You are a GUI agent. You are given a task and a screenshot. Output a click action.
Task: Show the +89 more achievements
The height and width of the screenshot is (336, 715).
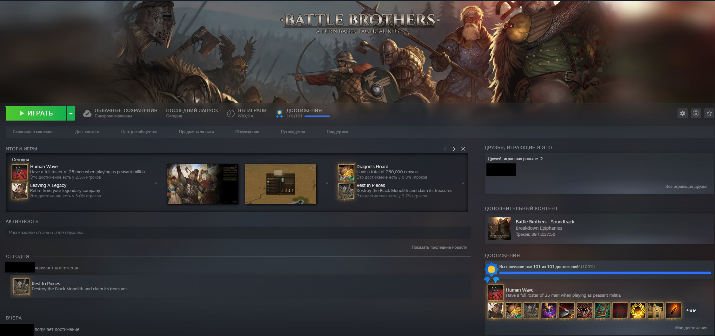pos(691,310)
